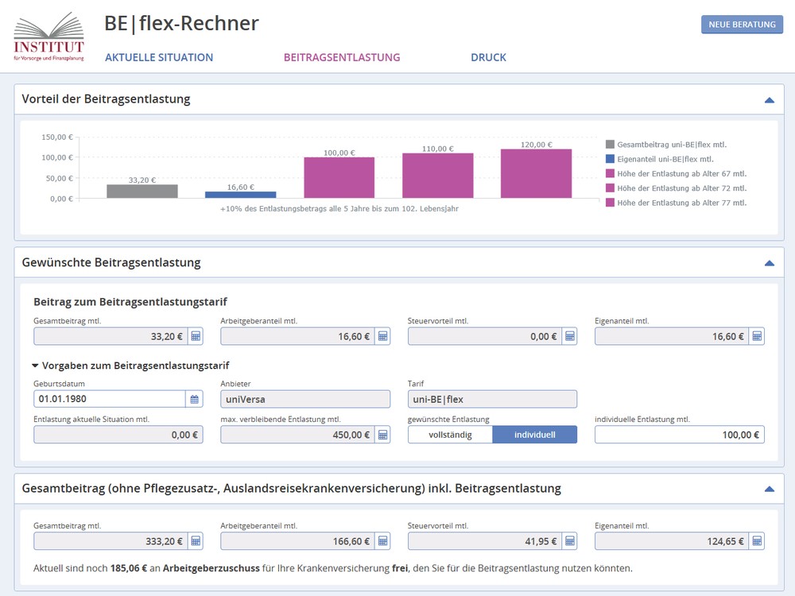
Task: Open the calculator for Gesamtbeitrag mtl. 33,20 €
Action: 196,335
